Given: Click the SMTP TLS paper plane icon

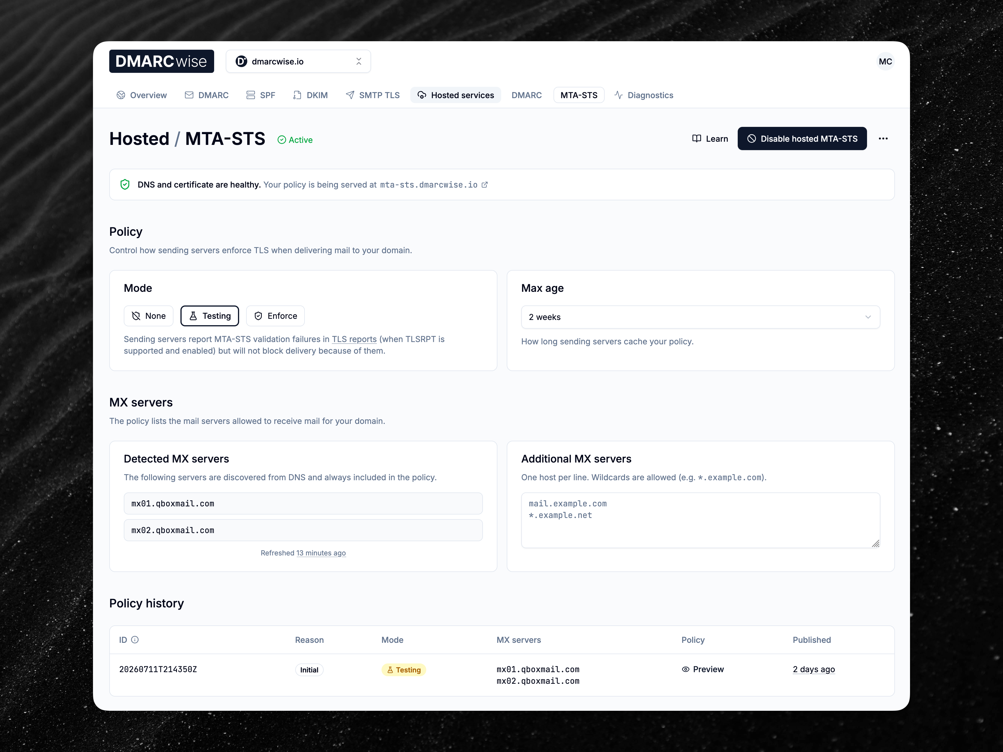Looking at the screenshot, I should [350, 95].
